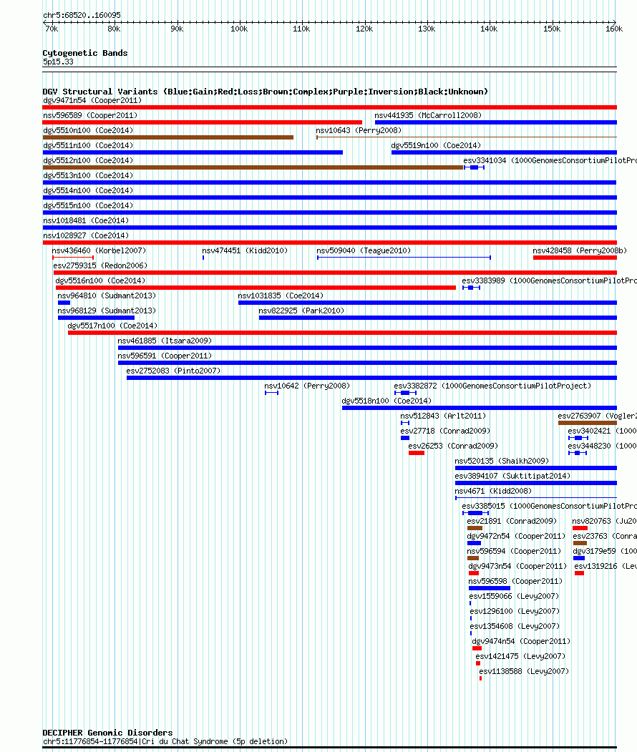Open nsv441935 (McCarroll2008) variant label
The image size is (637, 752).
(428, 115)
